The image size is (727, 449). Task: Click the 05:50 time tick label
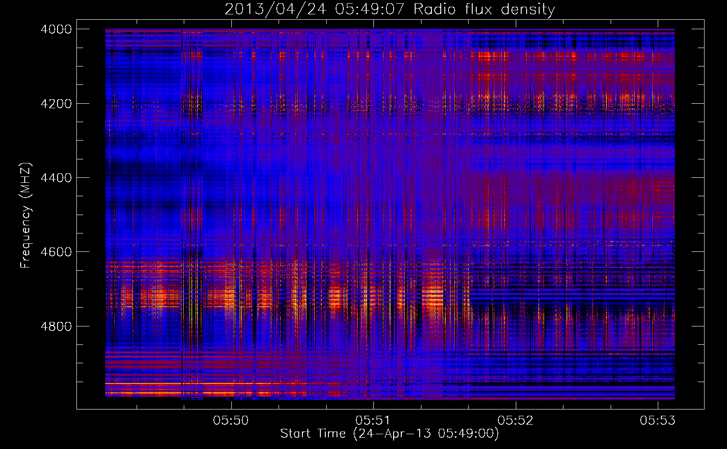click(x=231, y=420)
